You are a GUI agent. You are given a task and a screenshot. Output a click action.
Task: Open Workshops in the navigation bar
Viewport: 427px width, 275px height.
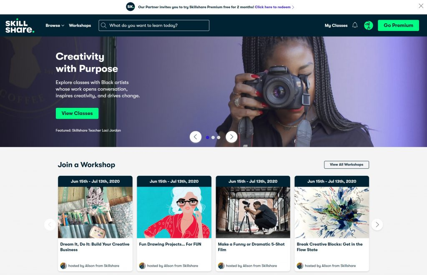[x=80, y=25]
